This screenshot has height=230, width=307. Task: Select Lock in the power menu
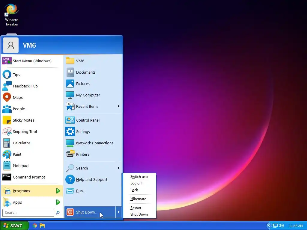tap(134, 190)
